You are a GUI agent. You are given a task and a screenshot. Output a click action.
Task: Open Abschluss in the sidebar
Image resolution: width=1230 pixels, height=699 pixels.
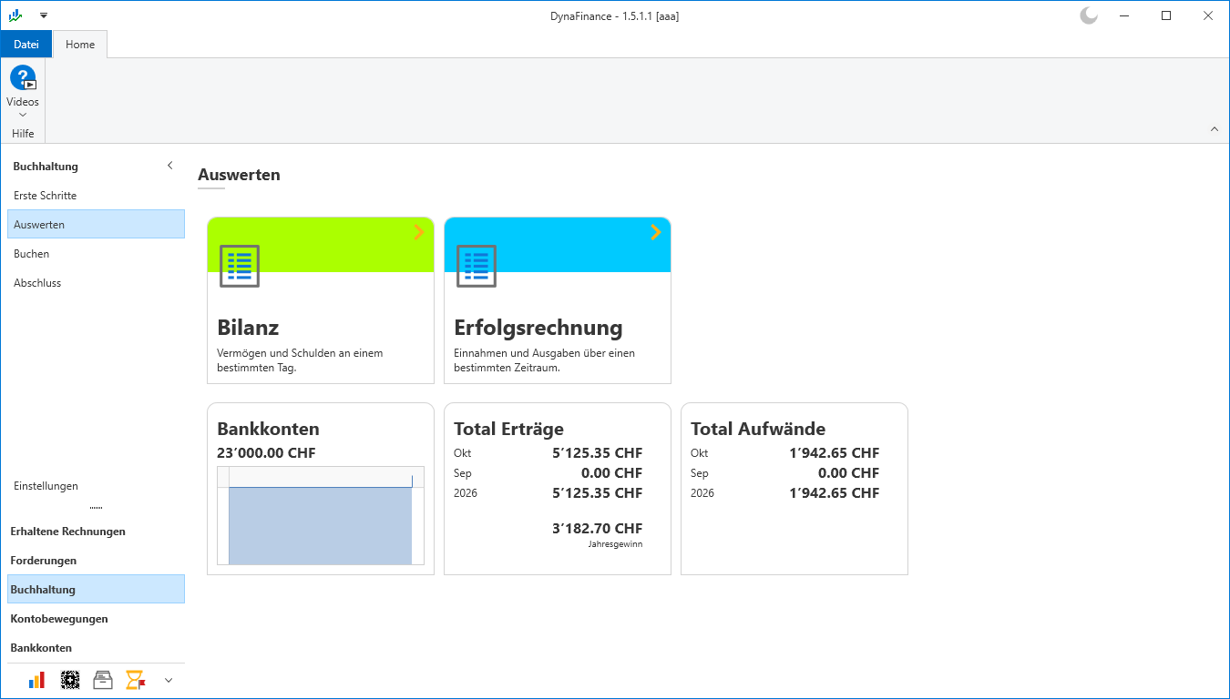click(96, 283)
